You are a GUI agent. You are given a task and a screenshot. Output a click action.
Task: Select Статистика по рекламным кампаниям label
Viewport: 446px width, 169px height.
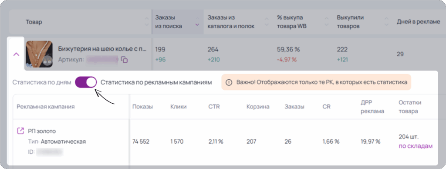coord(156,82)
